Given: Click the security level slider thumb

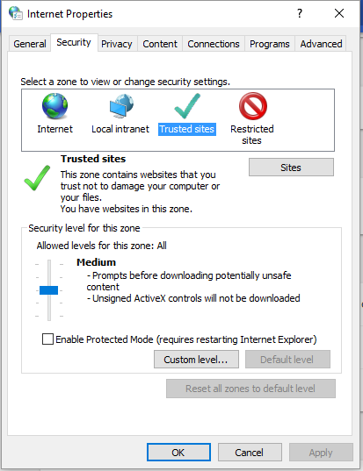Looking at the screenshot, I should (48, 290).
